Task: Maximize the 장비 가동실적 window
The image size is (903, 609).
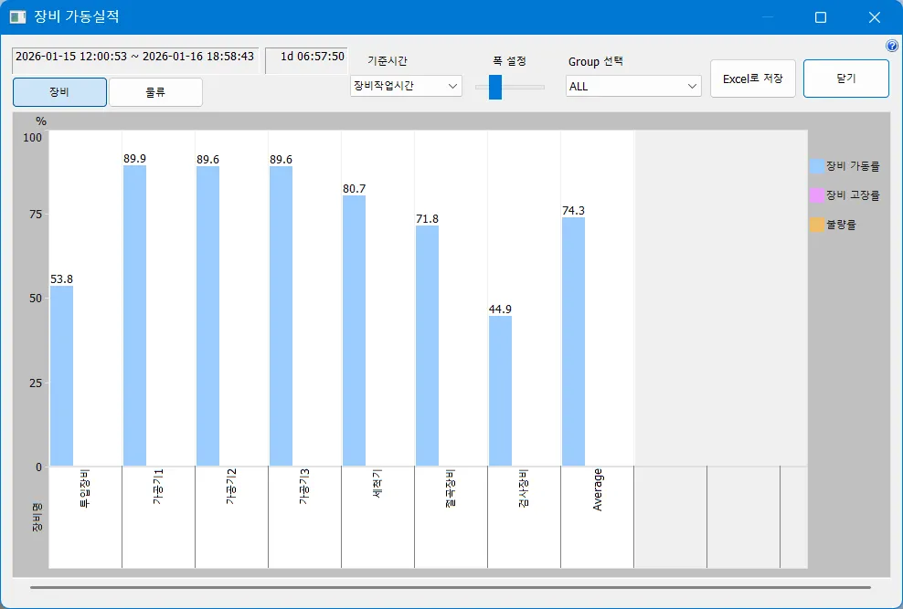Action: 820,17
